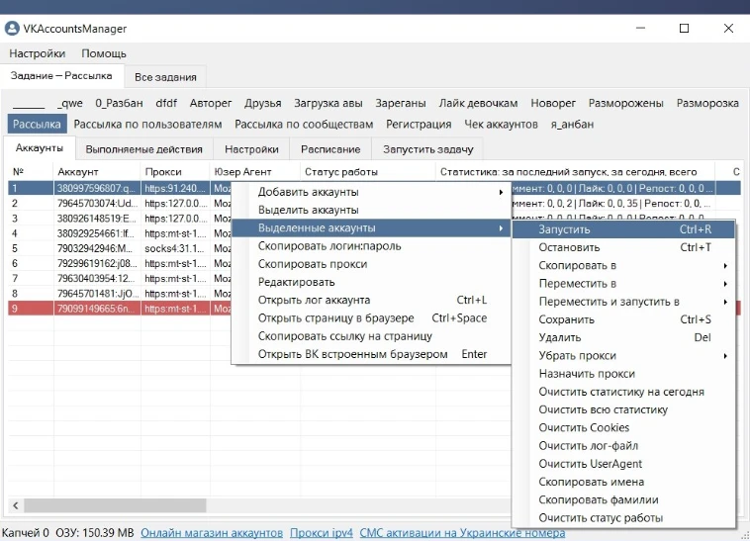Click Очистить Cookies
The image size is (750, 541).
pos(623,427)
